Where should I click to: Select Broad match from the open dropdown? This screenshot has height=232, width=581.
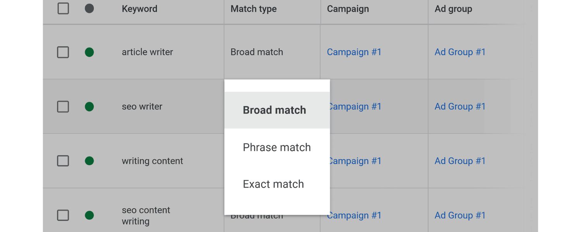pyautogui.click(x=274, y=110)
